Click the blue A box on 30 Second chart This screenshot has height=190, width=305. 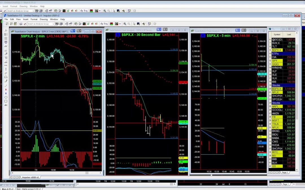pos(117,35)
